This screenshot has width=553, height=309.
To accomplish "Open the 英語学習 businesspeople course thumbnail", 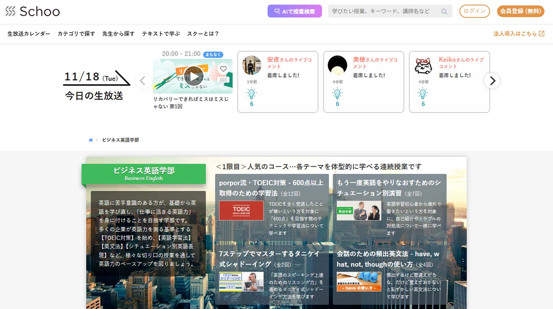I will click(359, 210).
